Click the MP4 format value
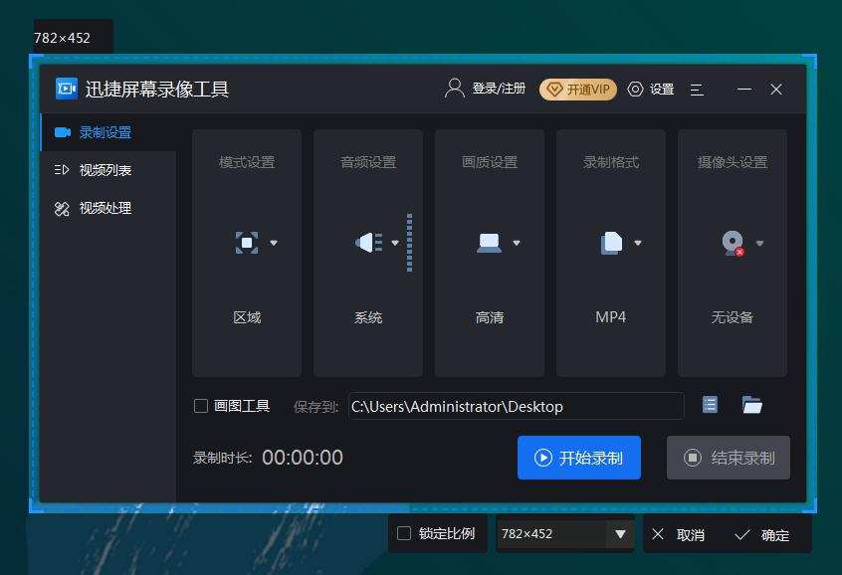The height and width of the screenshot is (575, 842). coord(611,316)
